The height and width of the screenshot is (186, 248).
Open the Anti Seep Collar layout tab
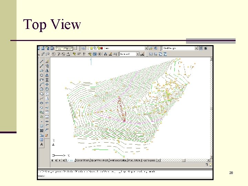point(118,160)
